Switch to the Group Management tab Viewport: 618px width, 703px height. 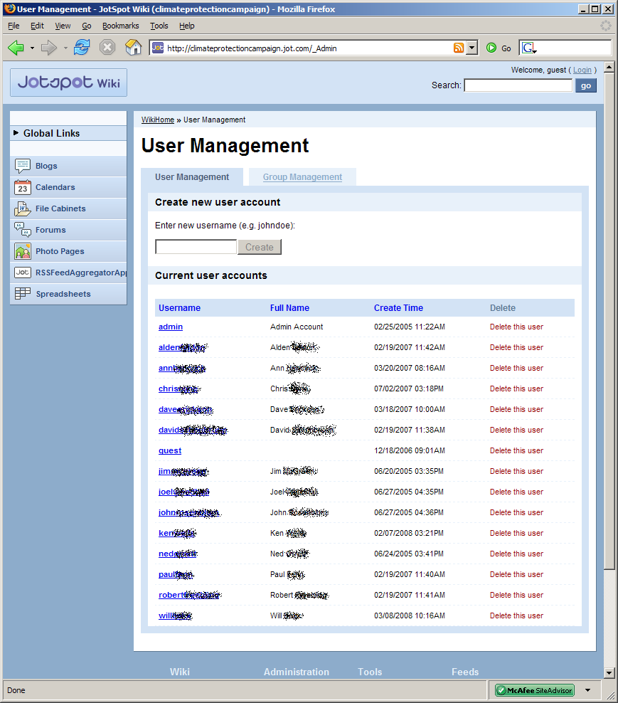click(x=302, y=177)
